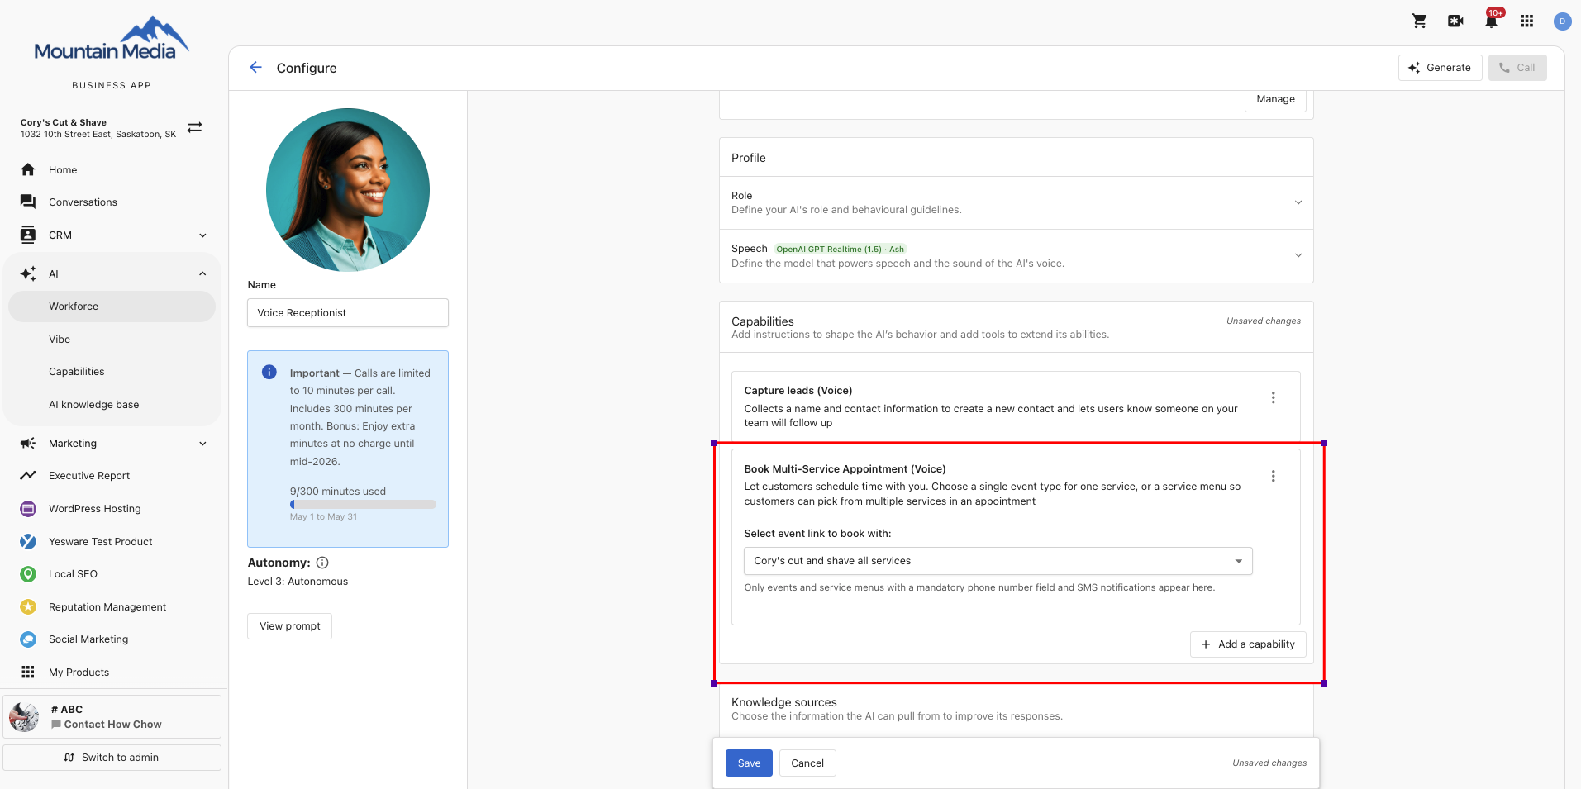Expand the CRM menu chevron
Image resolution: width=1581 pixels, height=789 pixels.
[x=202, y=235]
